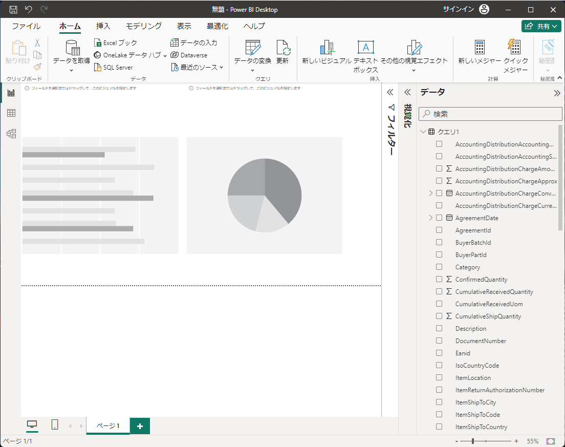
Task: Check the BuyerBatchId field checkbox
Action: tap(439, 242)
